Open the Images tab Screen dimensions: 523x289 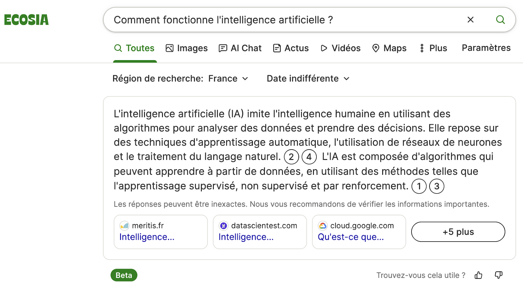coord(187,48)
